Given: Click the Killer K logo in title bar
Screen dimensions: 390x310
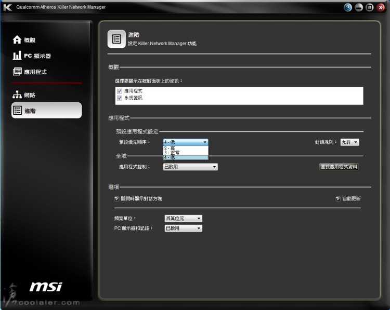Looking at the screenshot, I should [7, 7].
